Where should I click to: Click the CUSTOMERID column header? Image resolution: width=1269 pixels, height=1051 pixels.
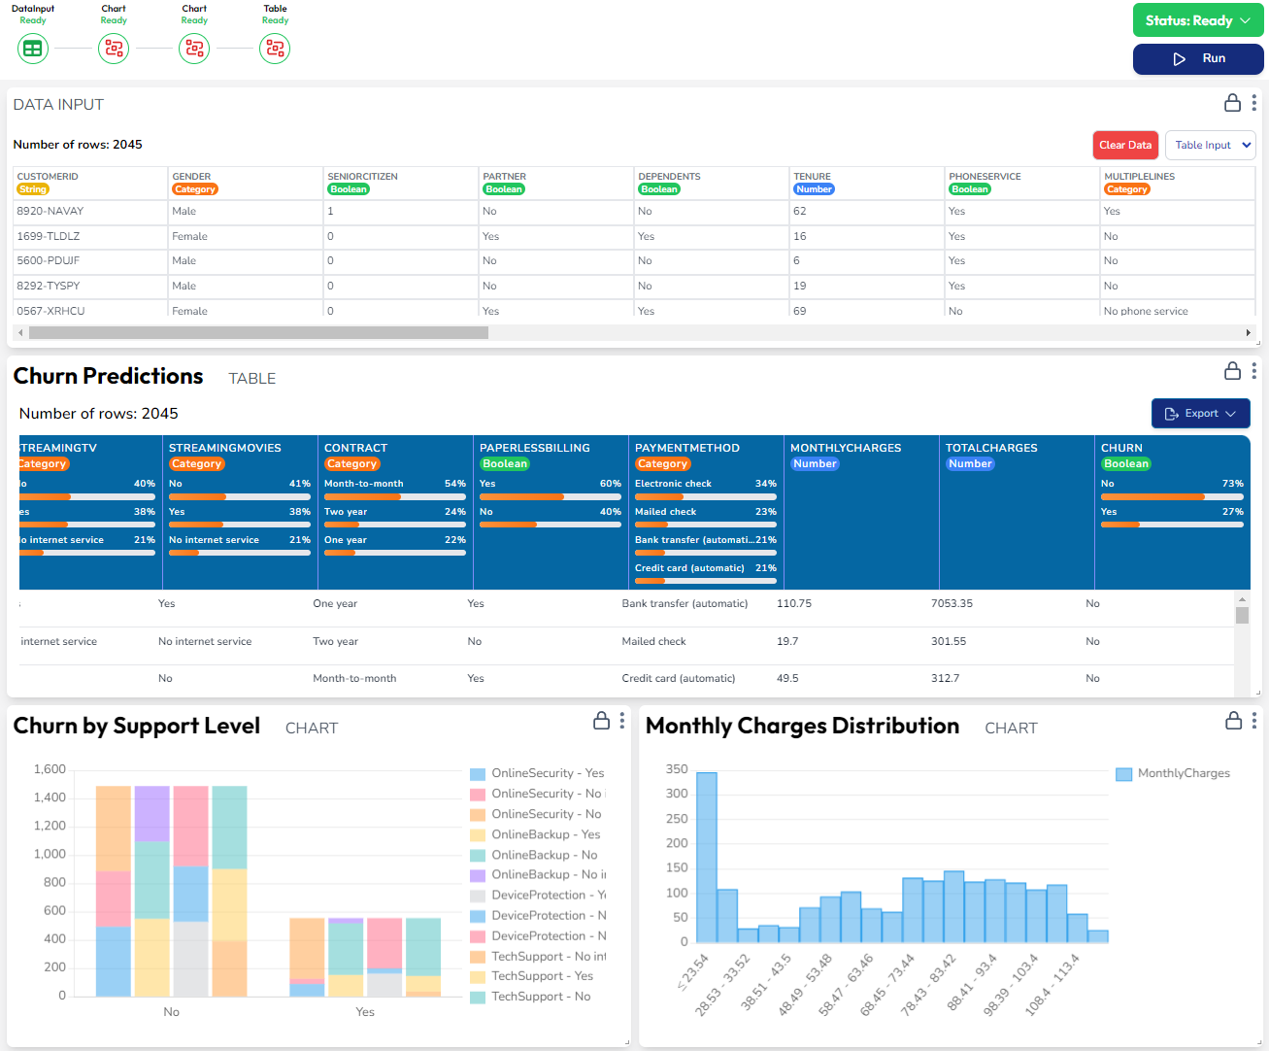(90, 183)
